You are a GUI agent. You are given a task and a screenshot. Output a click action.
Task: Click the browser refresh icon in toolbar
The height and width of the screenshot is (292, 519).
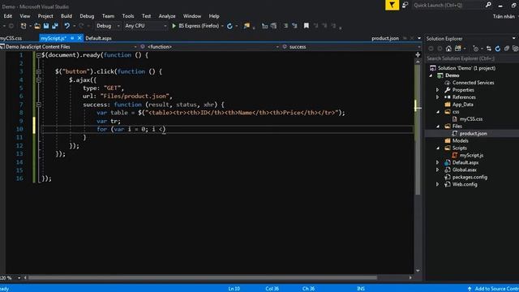[x=229, y=26]
